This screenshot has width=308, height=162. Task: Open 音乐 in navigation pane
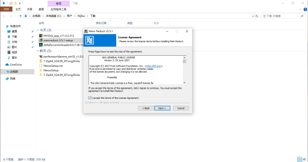[14, 58]
